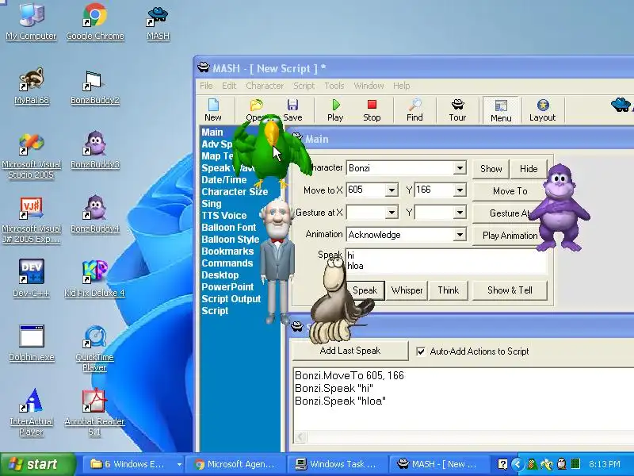The height and width of the screenshot is (476, 634).
Task: Launch Google Chrome from desktop
Action: pos(95,21)
